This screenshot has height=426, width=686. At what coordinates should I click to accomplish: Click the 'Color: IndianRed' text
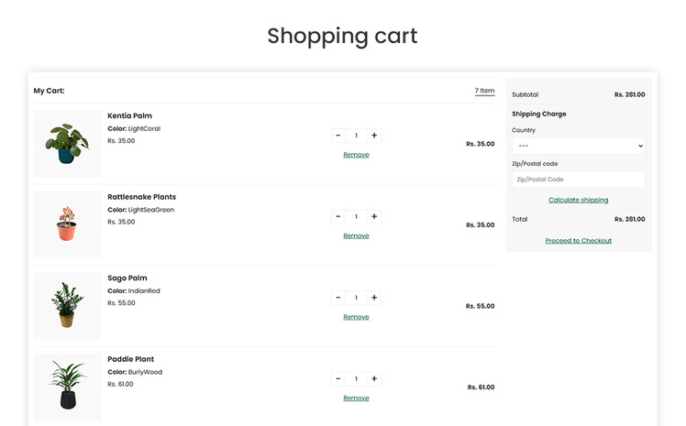tap(134, 291)
